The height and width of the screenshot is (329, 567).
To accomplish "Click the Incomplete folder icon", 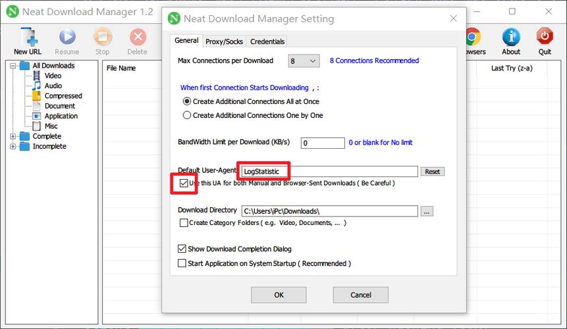I will (24, 146).
